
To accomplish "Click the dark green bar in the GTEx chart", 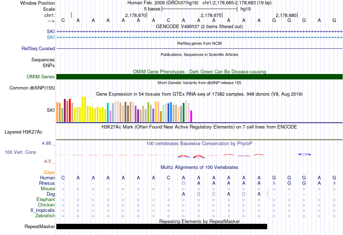I will point(184,113).
